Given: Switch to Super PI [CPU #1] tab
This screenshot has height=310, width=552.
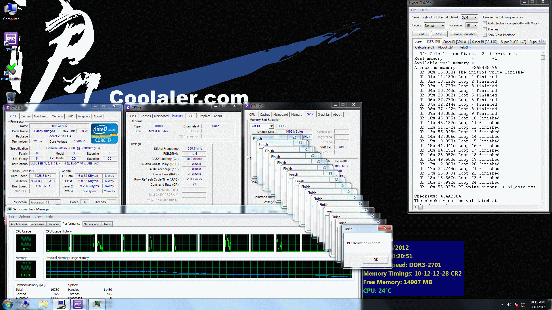Looking at the screenshot, I should pyautogui.click(x=456, y=42).
